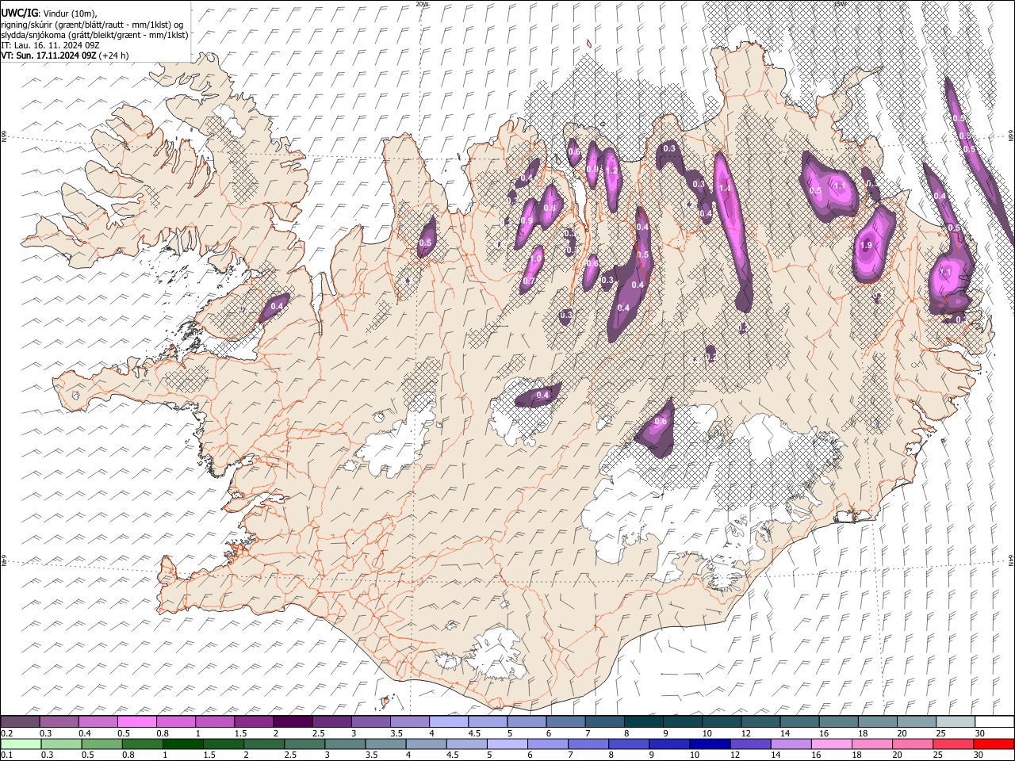Click the 0.7 precipitation value on the map

click(x=529, y=281)
